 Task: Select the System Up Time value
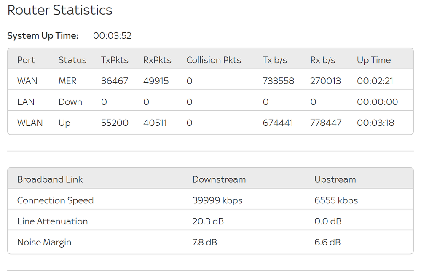click(112, 36)
